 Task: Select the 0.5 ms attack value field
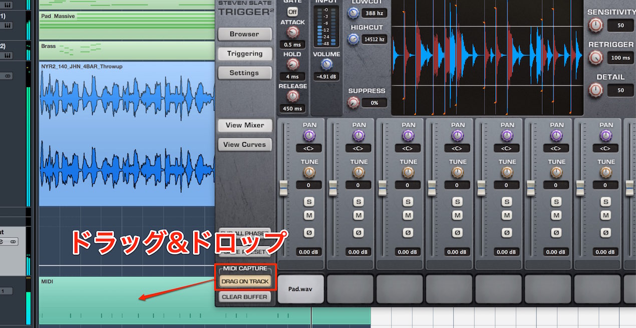(x=292, y=45)
